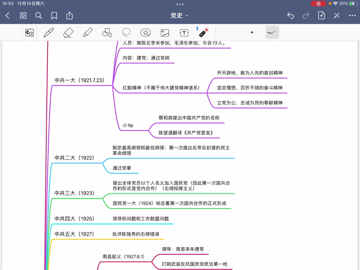The height and width of the screenshot is (270, 360).
Task: Tap the text 国民党一大（1924）标志着第一次国共合作
Action: 169,203
